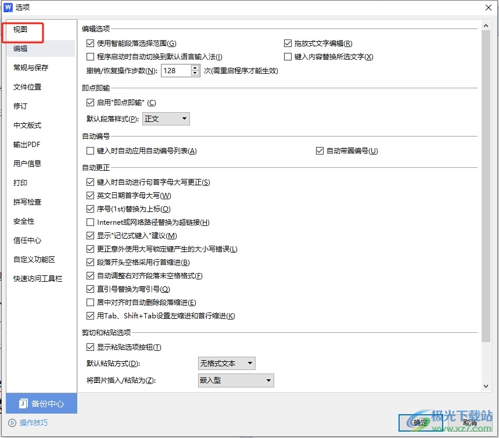Toggle 显示粘贴选项按钮 checkbox
This screenshot has width=499, height=438.
point(91,347)
